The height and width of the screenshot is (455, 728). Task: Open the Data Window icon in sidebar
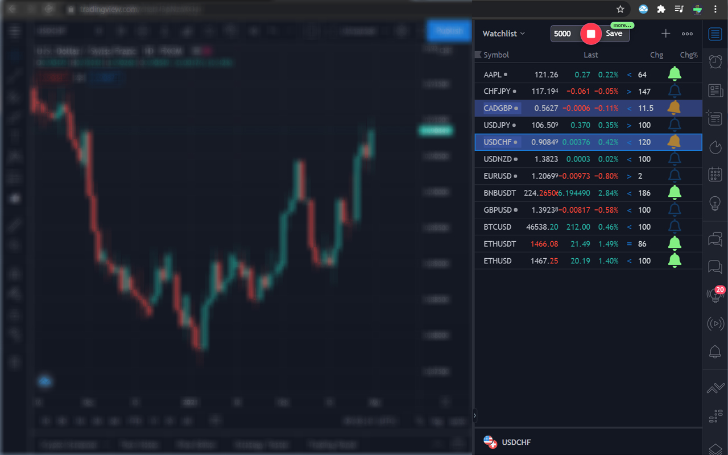(x=715, y=118)
